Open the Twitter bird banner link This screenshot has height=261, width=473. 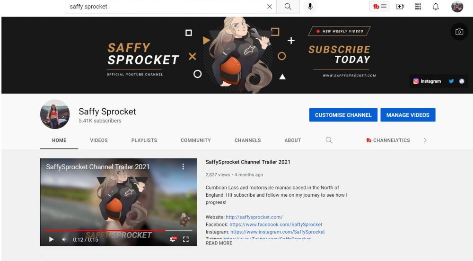(x=451, y=81)
